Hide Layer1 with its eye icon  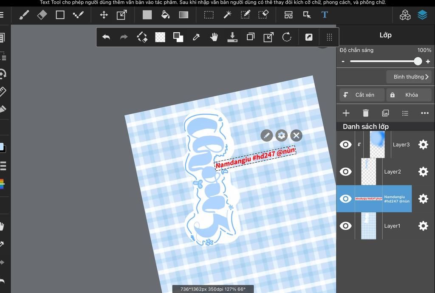[345, 225]
